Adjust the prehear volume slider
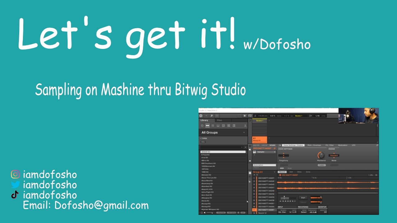The image size is (397, 223). click(x=210, y=213)
